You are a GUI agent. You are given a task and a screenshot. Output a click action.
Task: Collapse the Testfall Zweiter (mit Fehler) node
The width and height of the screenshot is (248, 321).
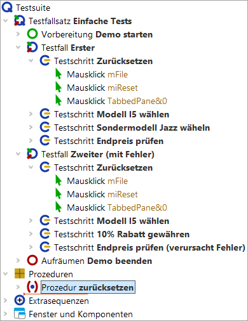pos(18,154)
